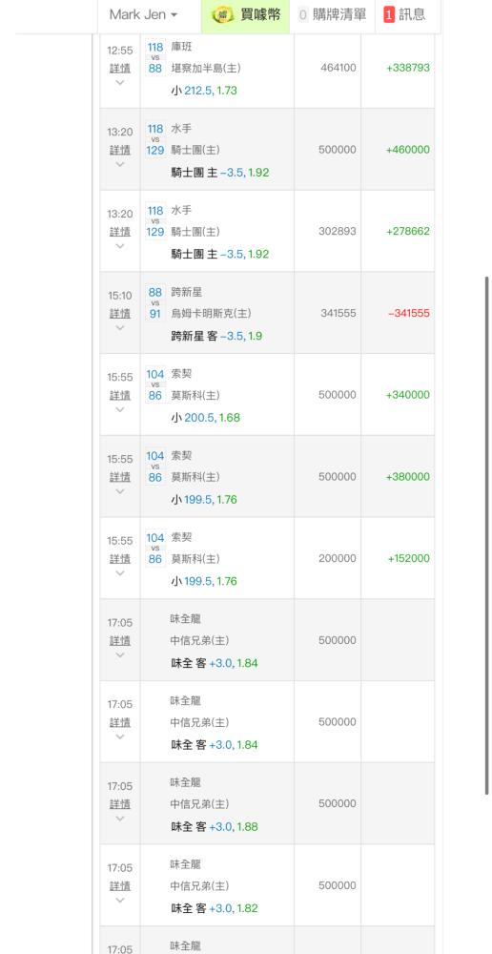Viewport: 492px width, 954px height.
Task: Click the 118 vs 88 score box
Action: [155, 58]
